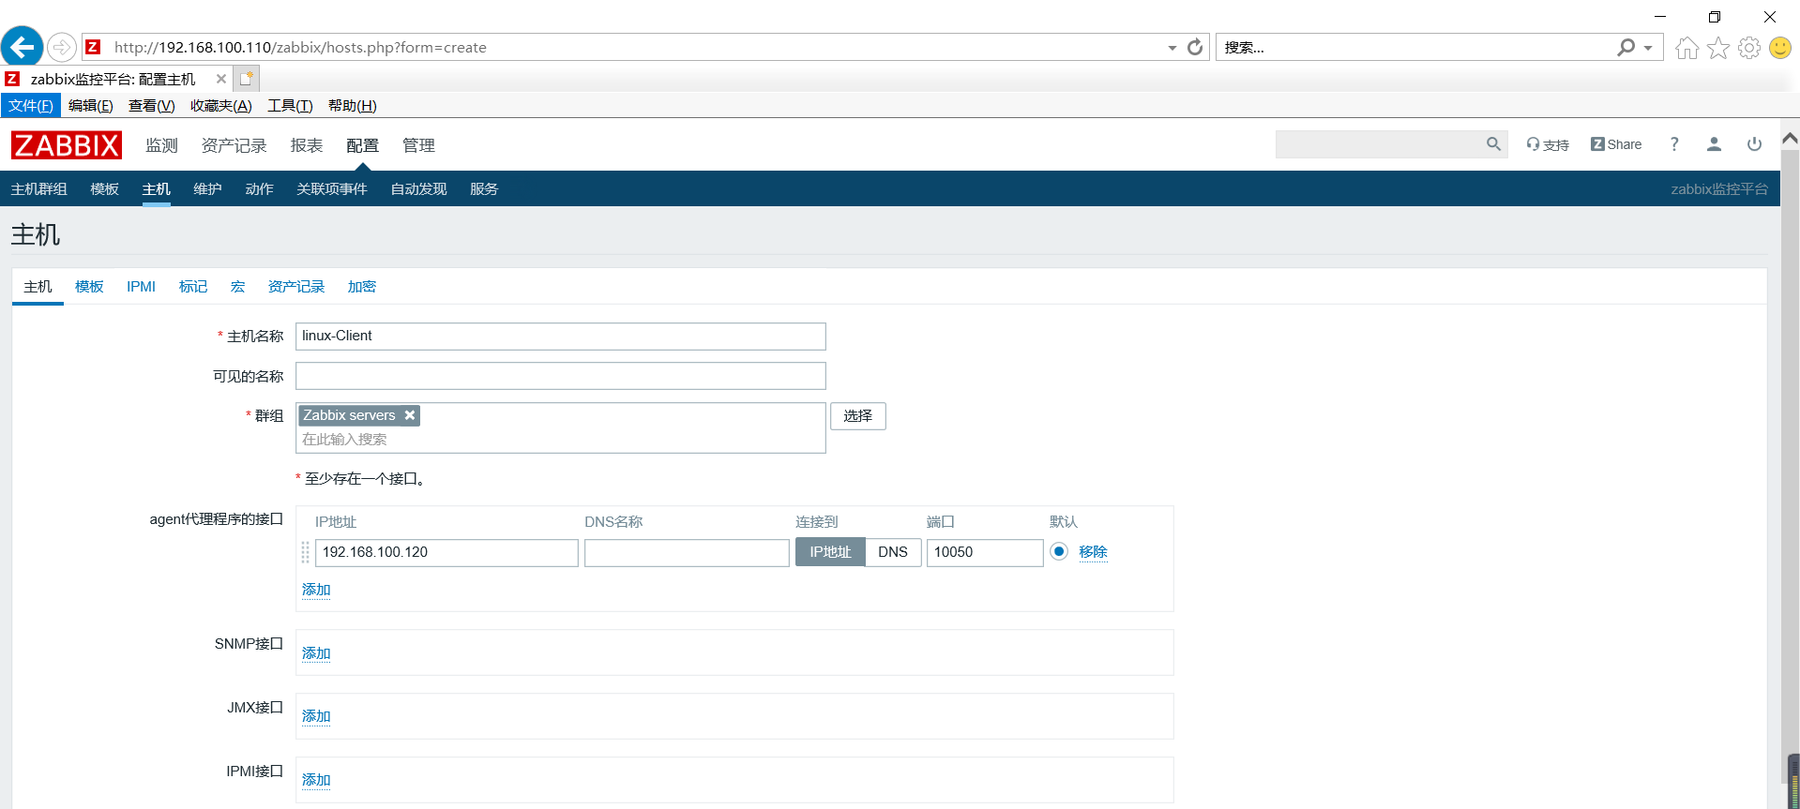The width and height of the screenshot is (1800, 809).
Task: Open the browser Home icon
Action: (x=1687, y=48)
